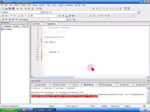Start debugging with the Debug/Continue arrow
Screen dimensions: 150x112
93,8
